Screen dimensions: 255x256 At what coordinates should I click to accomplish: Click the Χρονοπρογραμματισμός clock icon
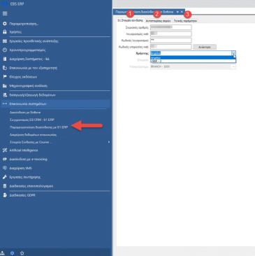coord(5,50)
